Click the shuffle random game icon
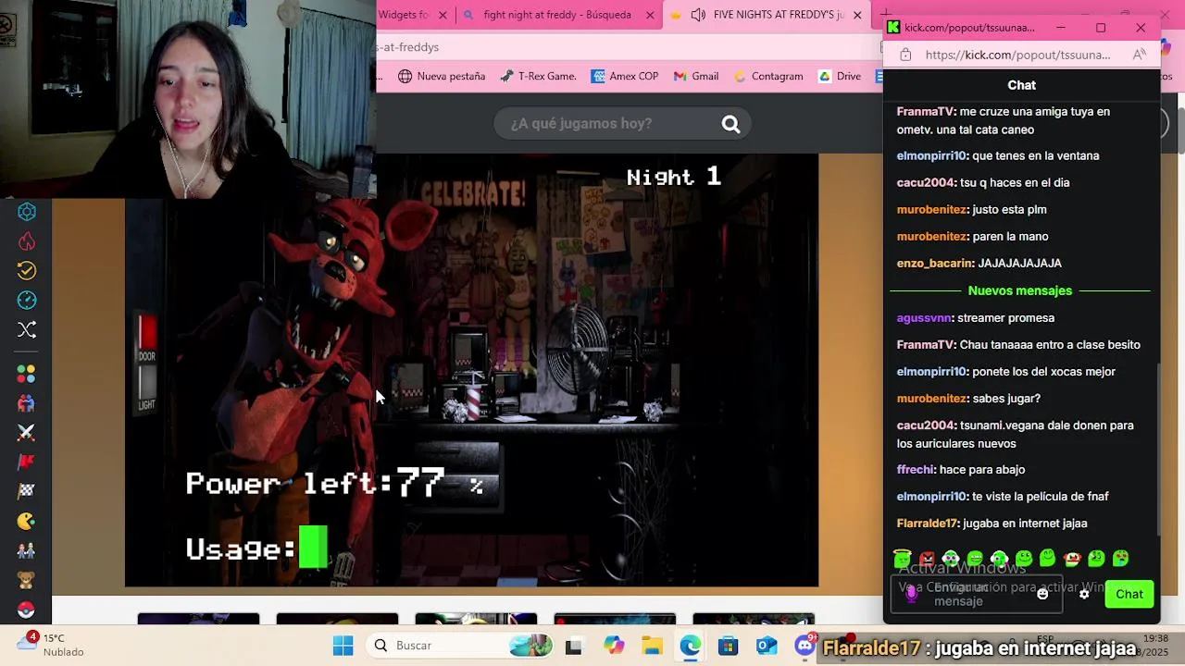Screen dimensions: 1185x666 click(x=27, y=329)
